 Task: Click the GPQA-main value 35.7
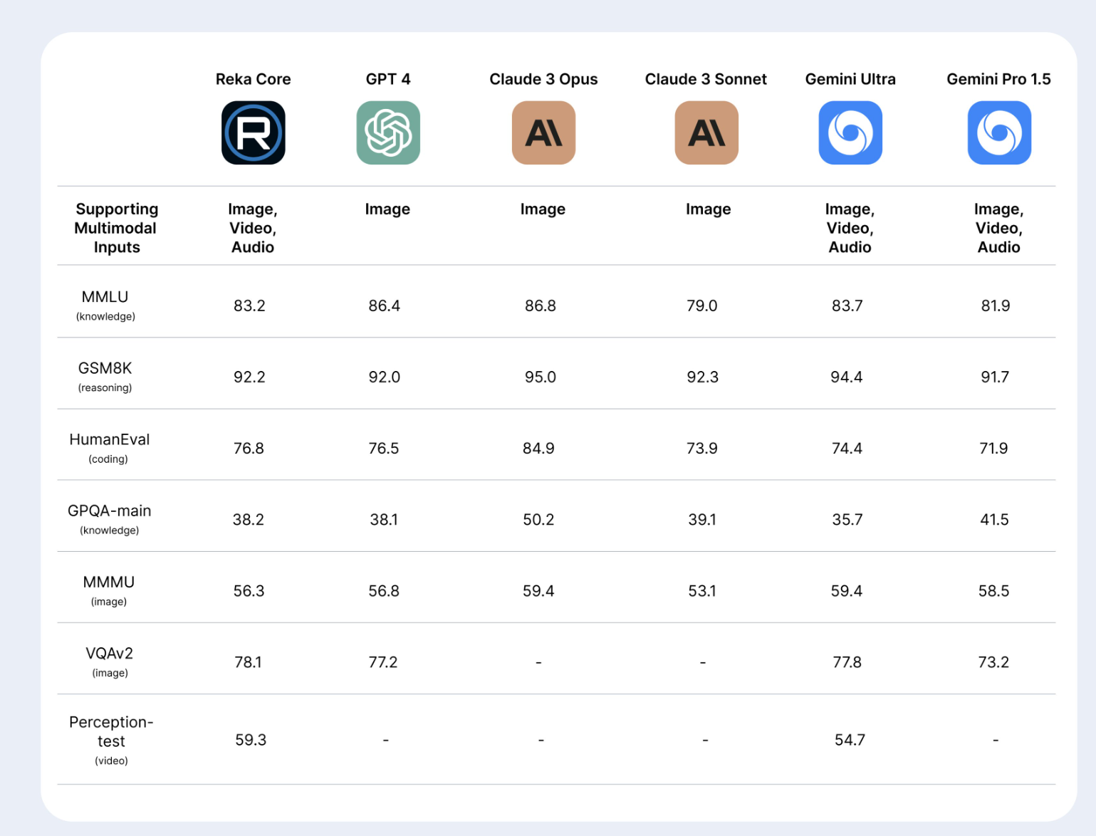(x=847, y=519)
